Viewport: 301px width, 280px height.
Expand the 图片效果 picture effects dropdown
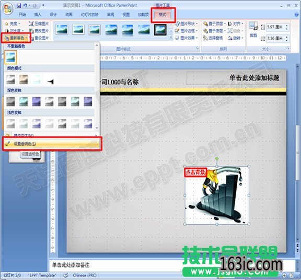(186, 38)
